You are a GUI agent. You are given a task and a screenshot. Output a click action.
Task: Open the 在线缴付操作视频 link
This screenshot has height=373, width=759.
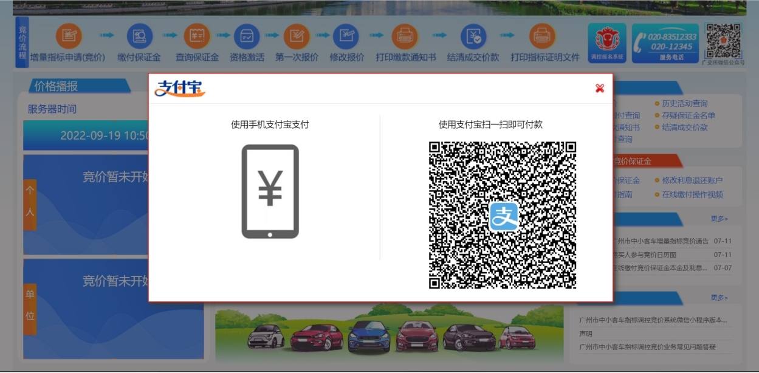[x=692, y=194]
